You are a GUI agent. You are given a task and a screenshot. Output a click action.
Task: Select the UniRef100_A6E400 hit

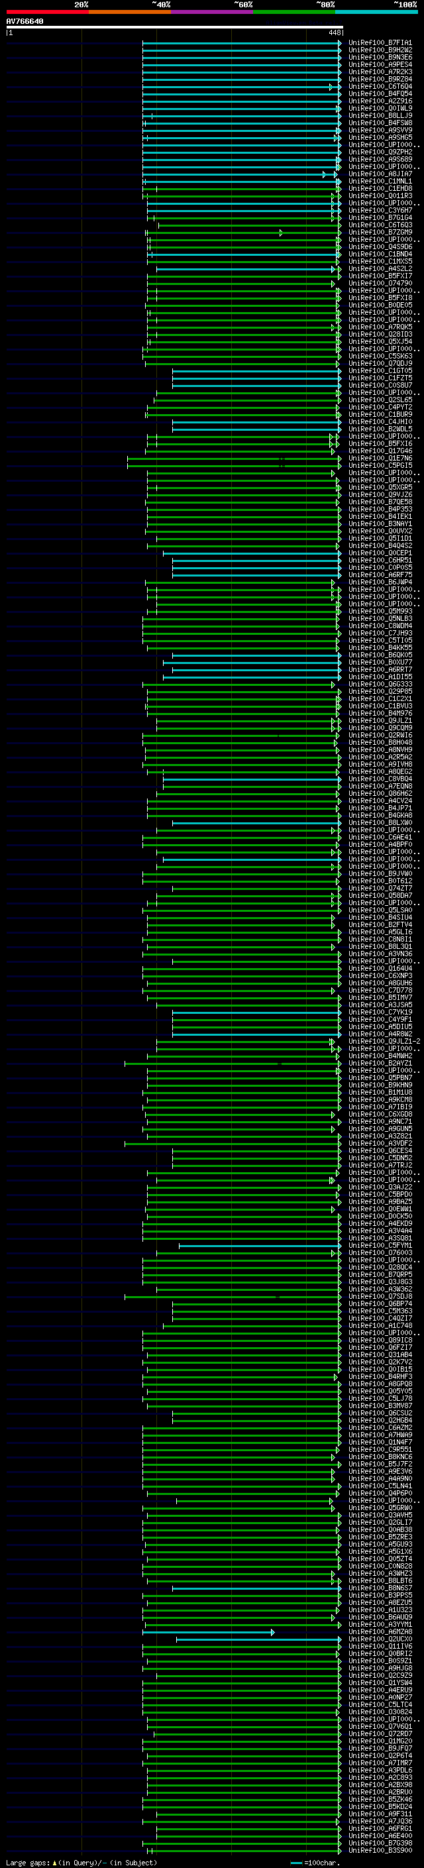pyautogui.click(x=380, y=1837)
